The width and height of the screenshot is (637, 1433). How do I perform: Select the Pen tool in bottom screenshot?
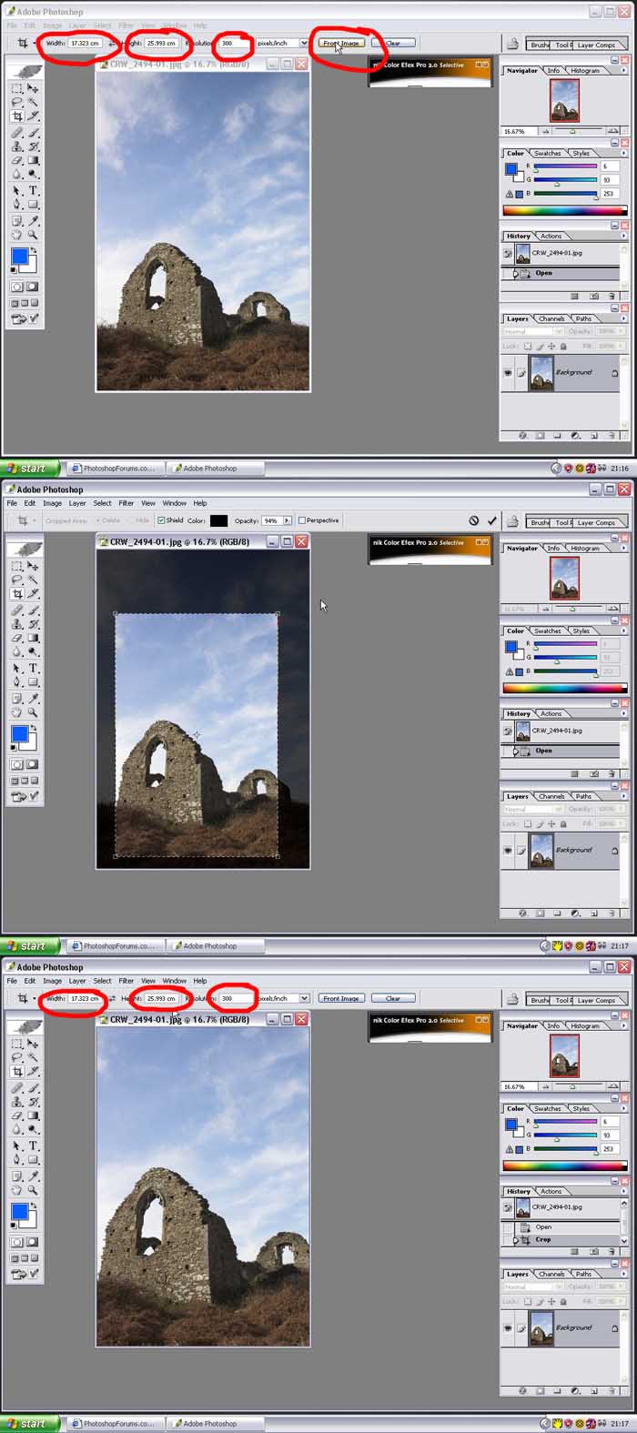coord(17,1160)
